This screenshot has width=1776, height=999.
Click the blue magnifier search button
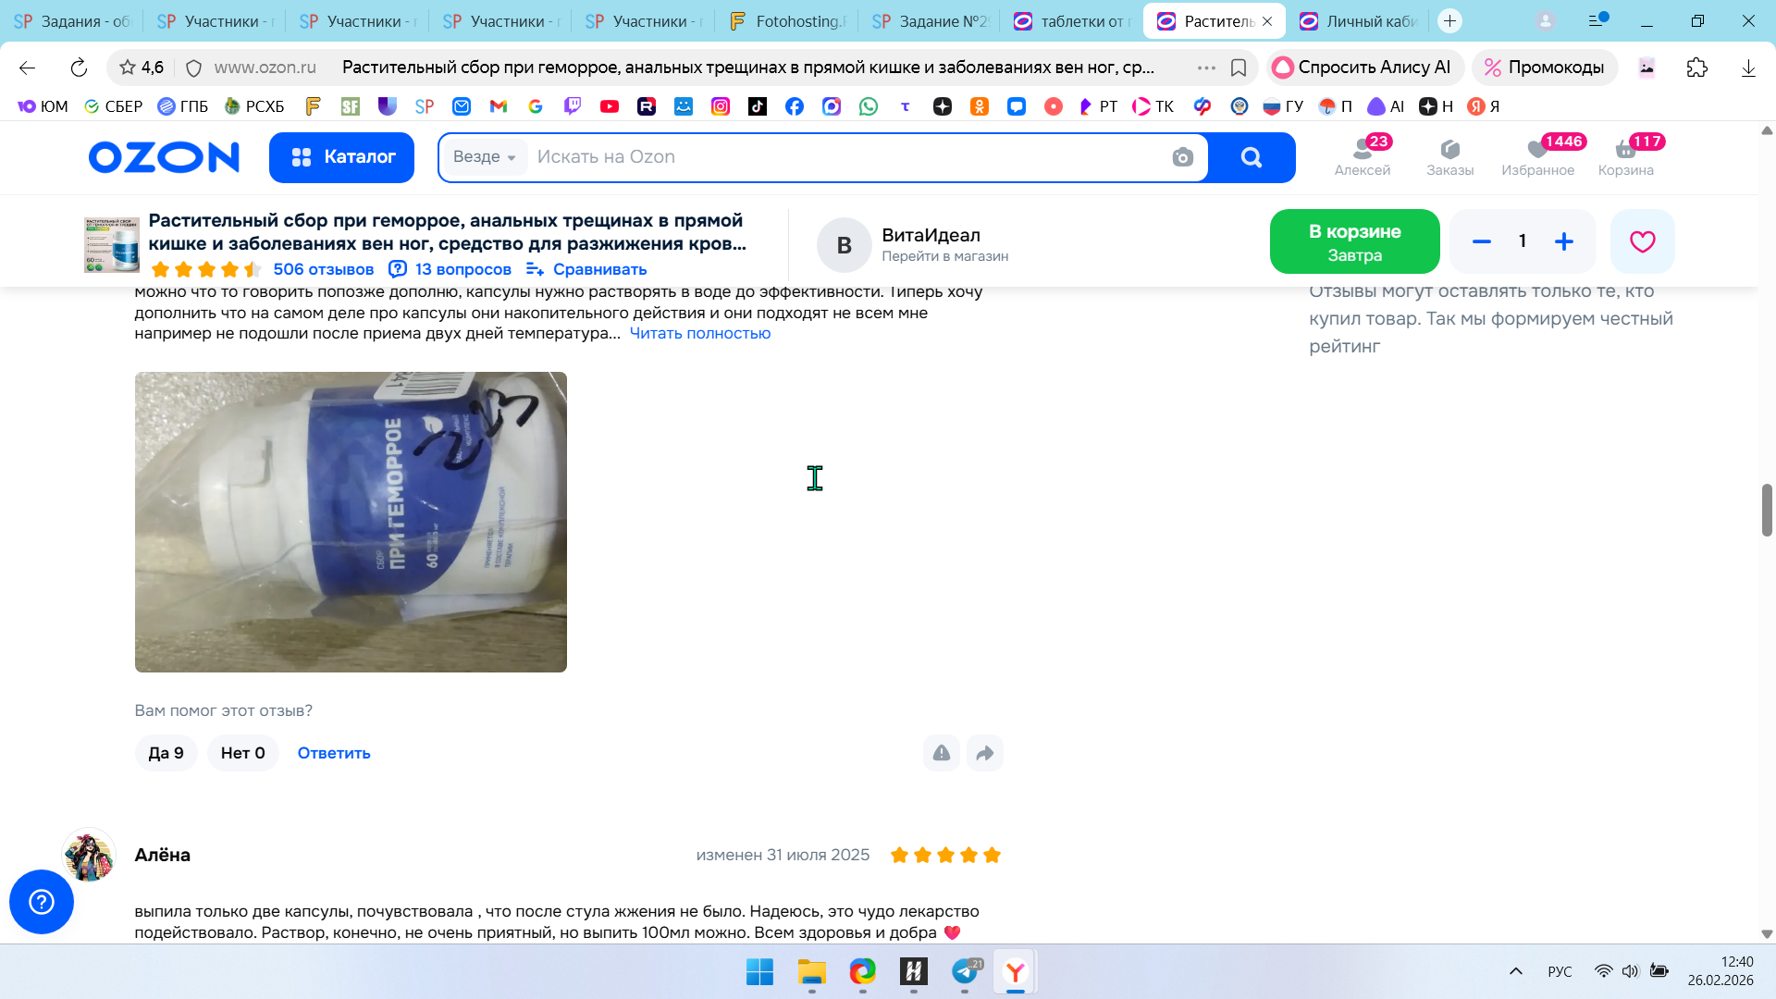(x=1252, y=157)
